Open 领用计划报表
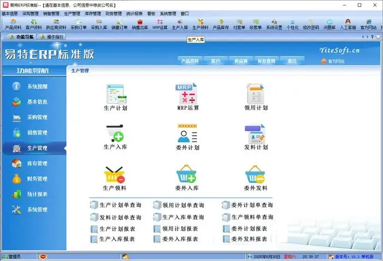 (176, 229)
